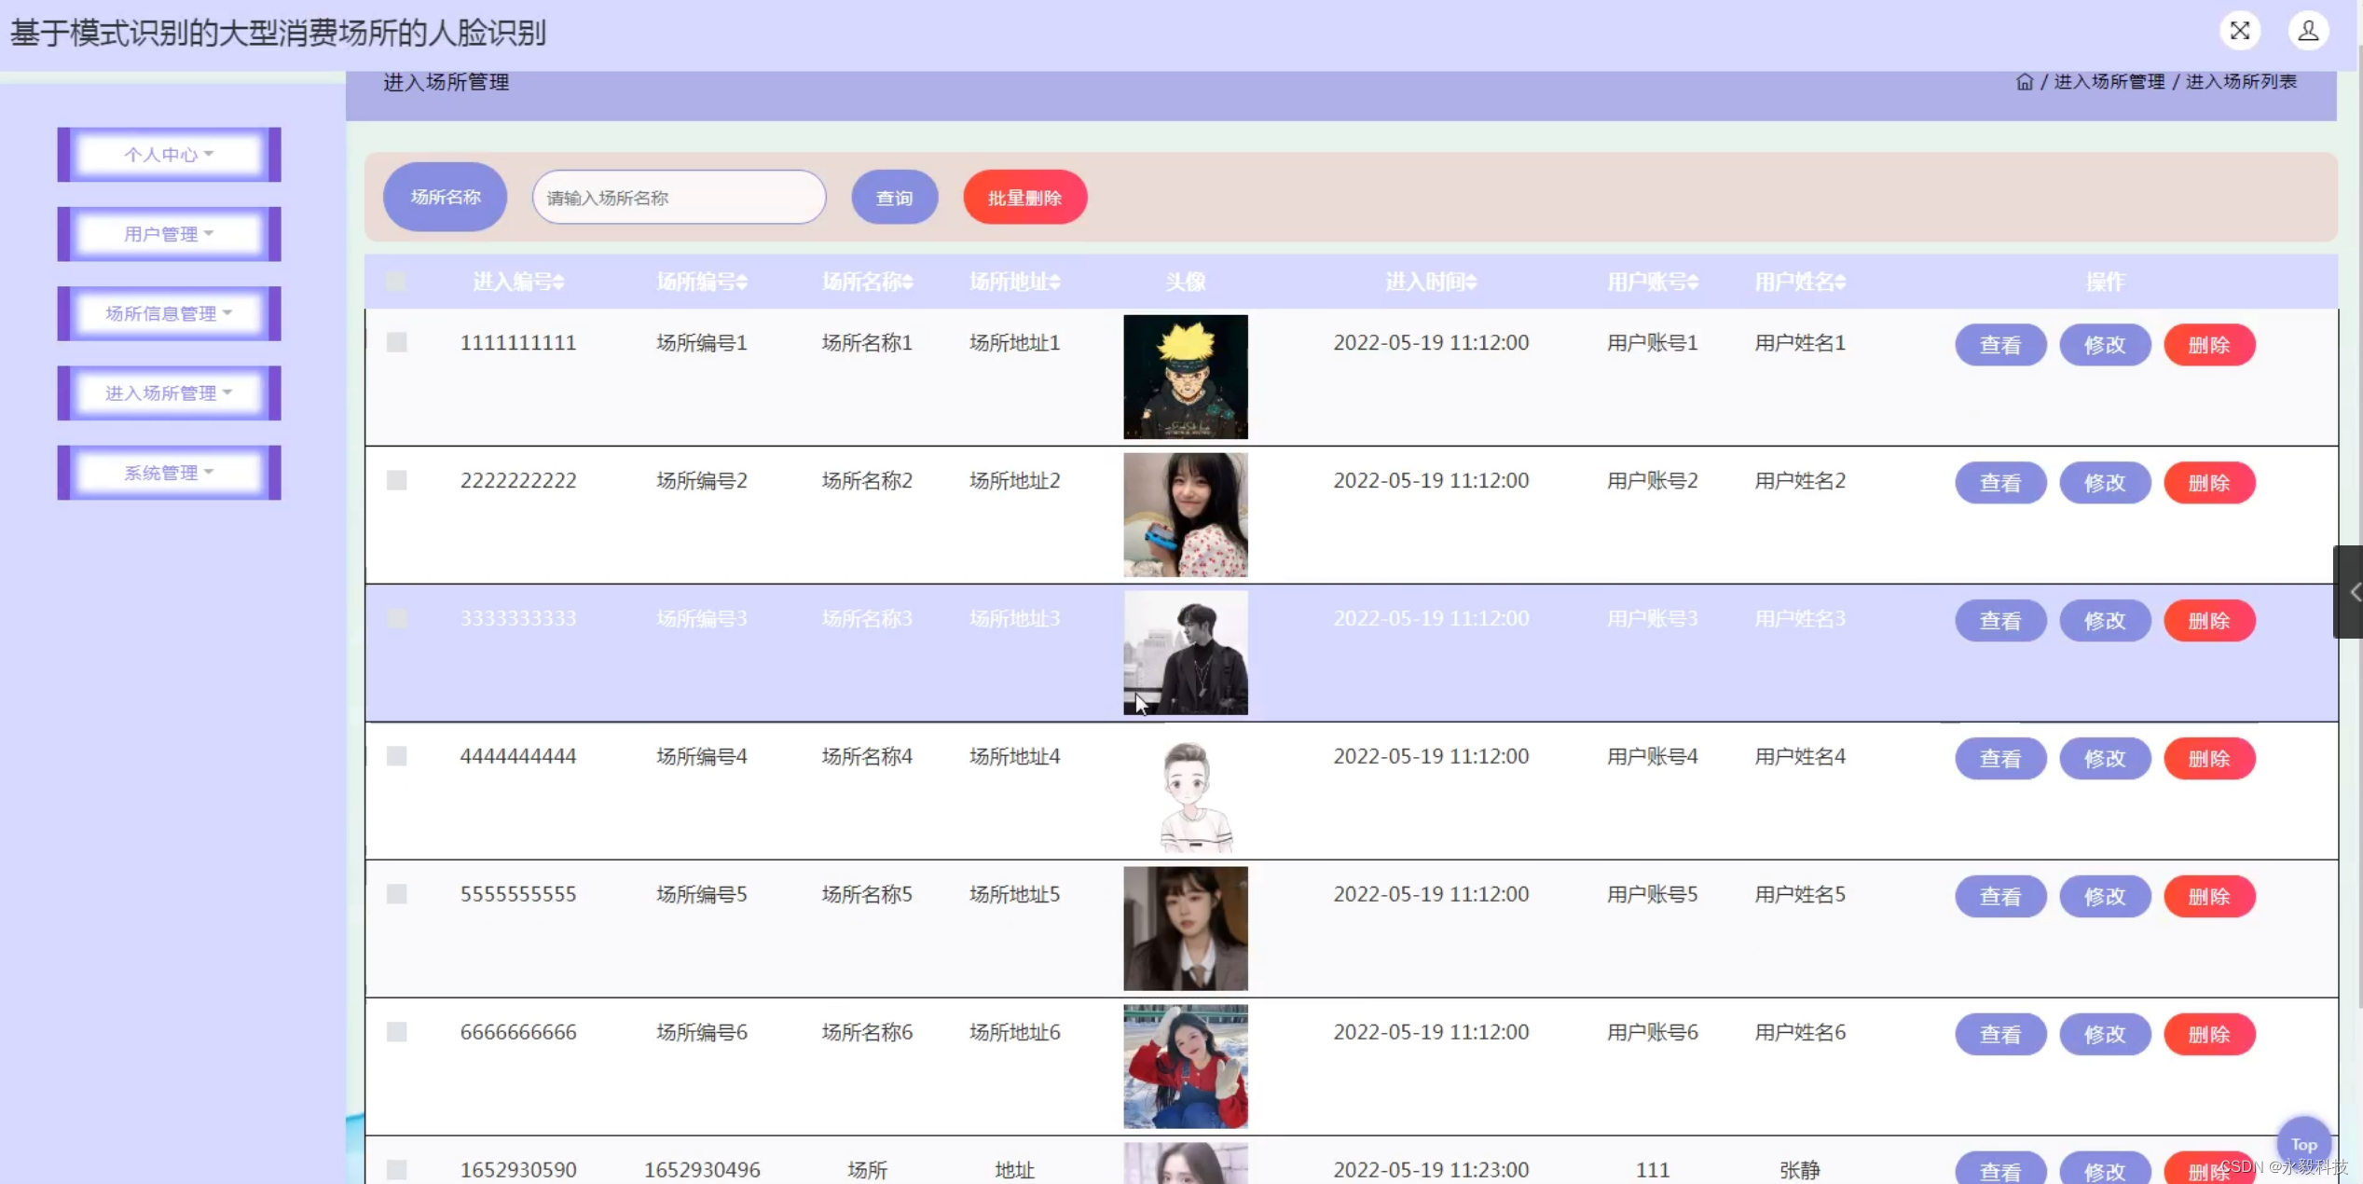Screen dimensions: 2363x1184
Task: Check the row 1111111111 checkbox
Action: point(396,342)
